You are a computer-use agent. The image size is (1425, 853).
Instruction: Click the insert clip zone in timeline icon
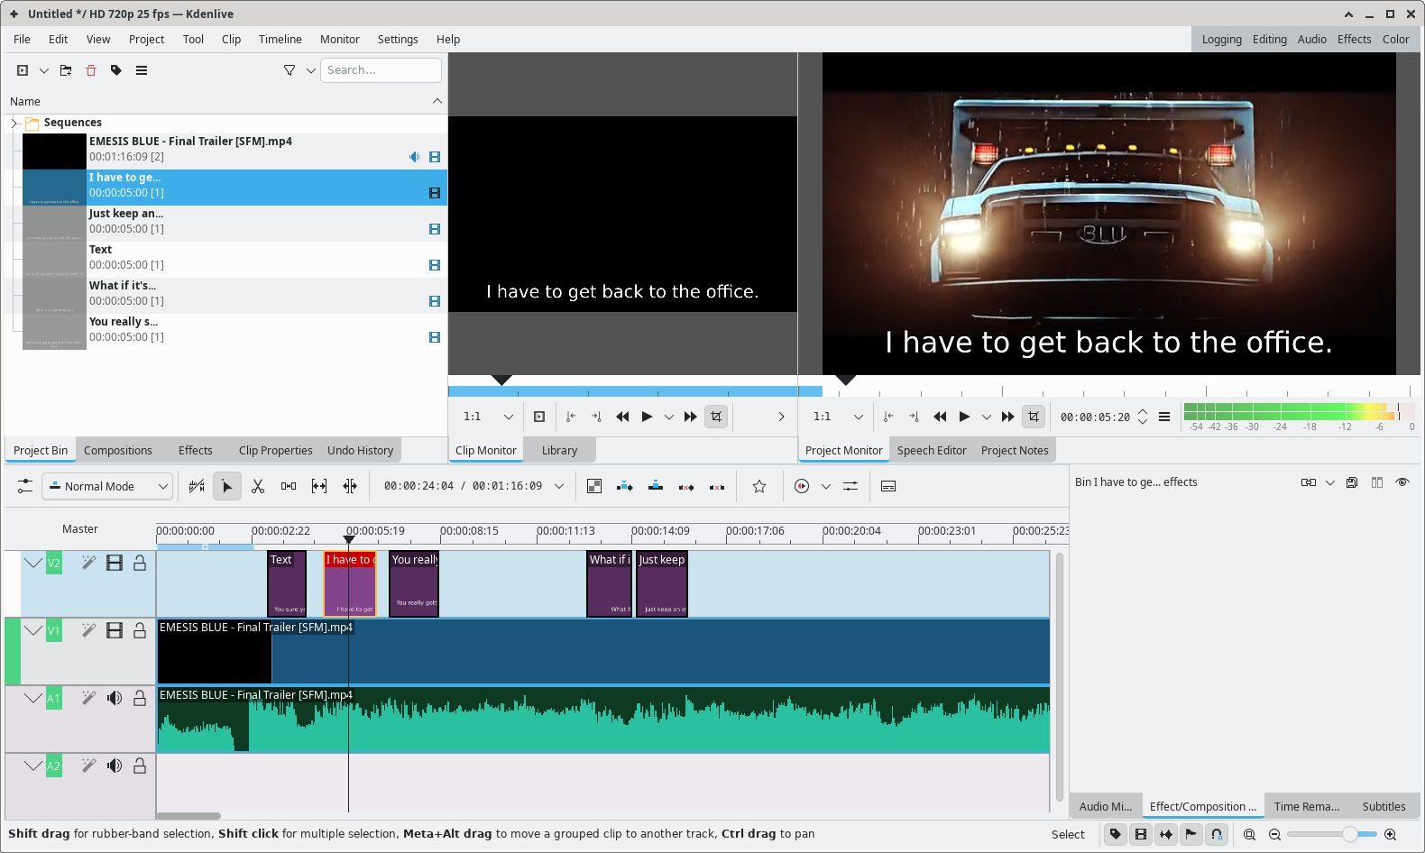tap(625, 486)
